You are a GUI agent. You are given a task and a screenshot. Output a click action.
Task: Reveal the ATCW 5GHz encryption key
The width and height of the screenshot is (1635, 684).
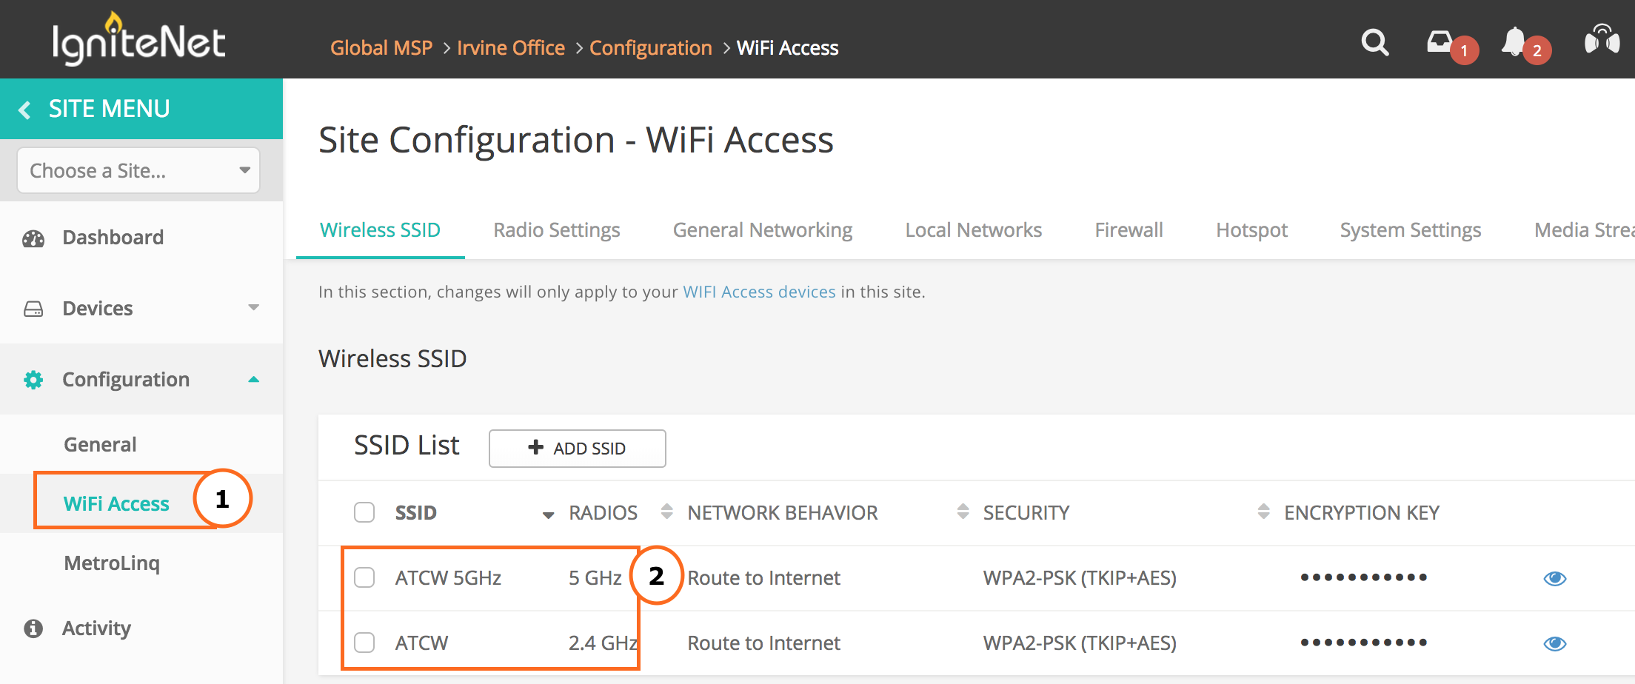1554,578
